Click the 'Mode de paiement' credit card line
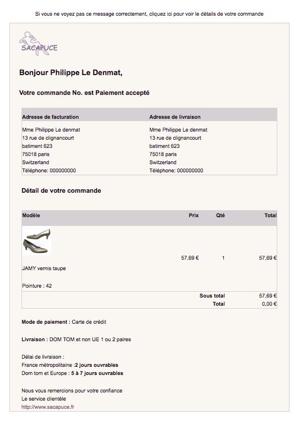The height and width of the screenshot is (421, 293). click(x=64, y=322)
